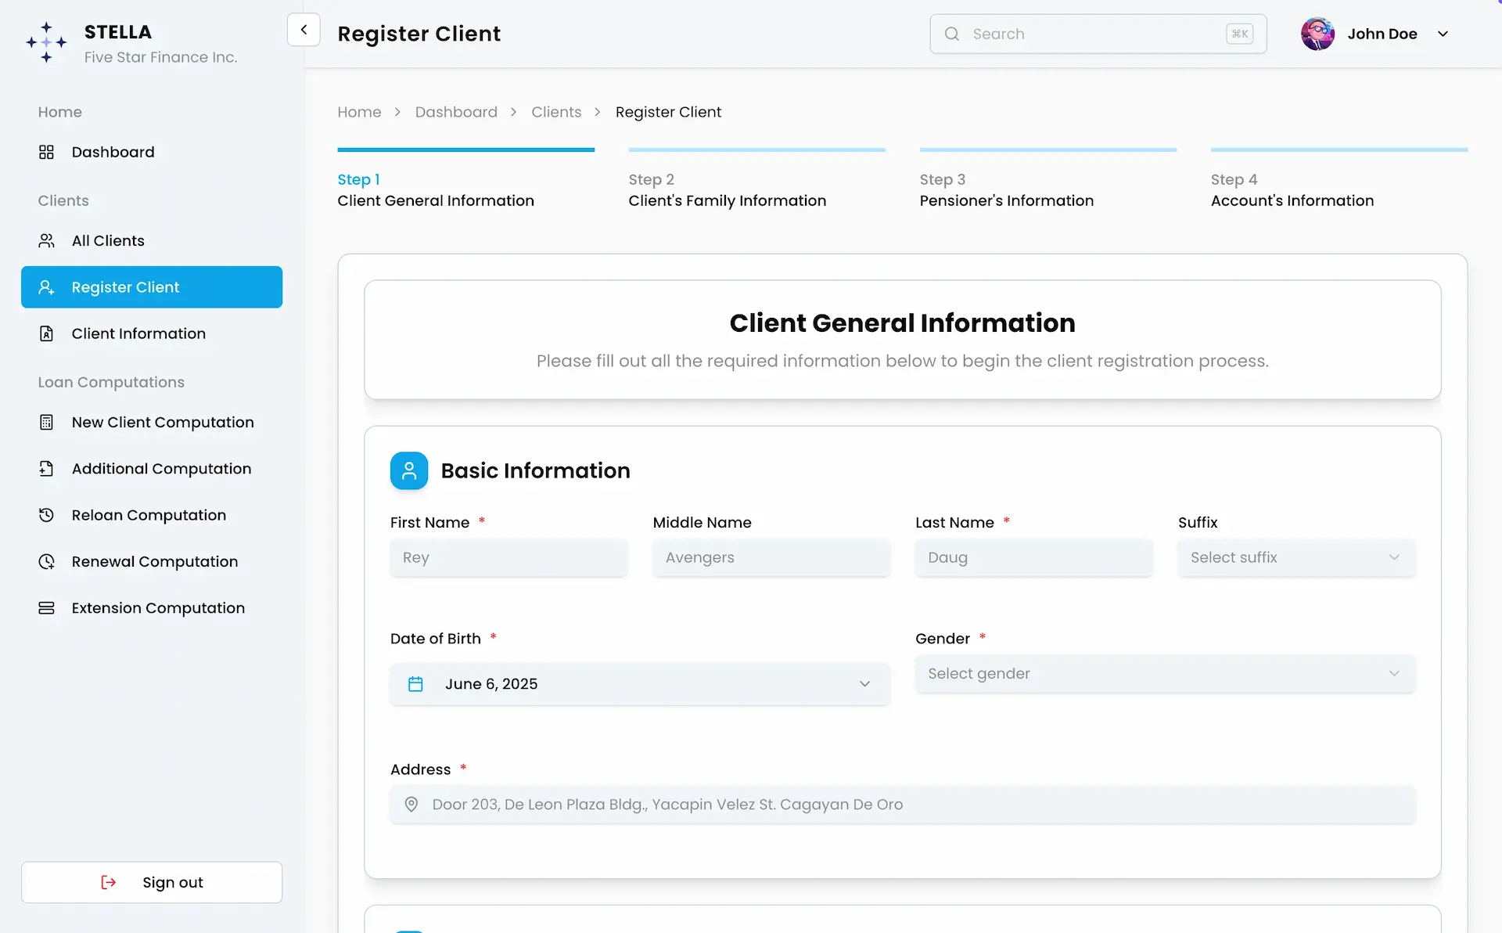Focus the Search input field
1502x933 pixels.
point(1098,34)
